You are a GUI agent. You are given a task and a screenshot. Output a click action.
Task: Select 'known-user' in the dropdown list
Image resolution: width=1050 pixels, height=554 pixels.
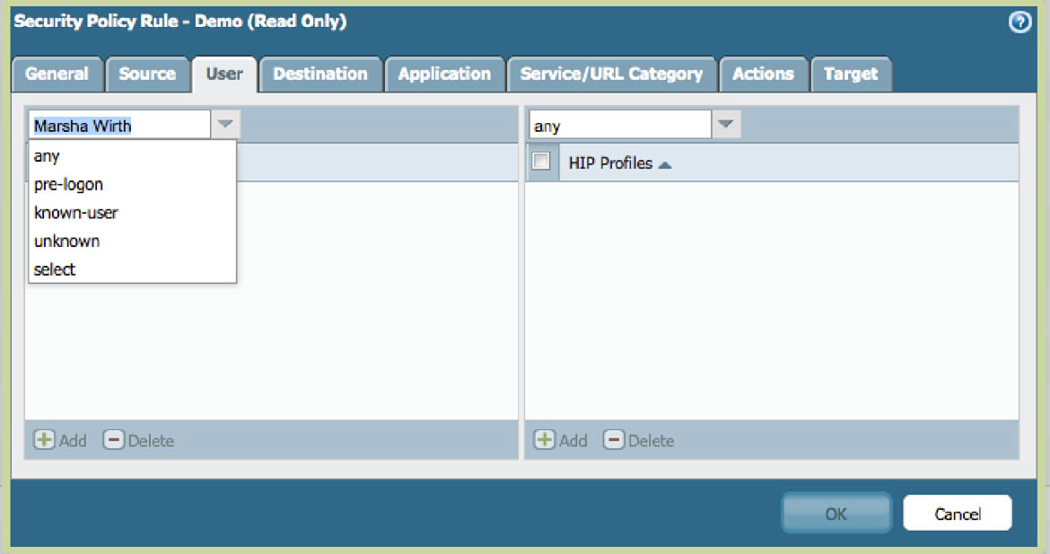pos(76,213)
